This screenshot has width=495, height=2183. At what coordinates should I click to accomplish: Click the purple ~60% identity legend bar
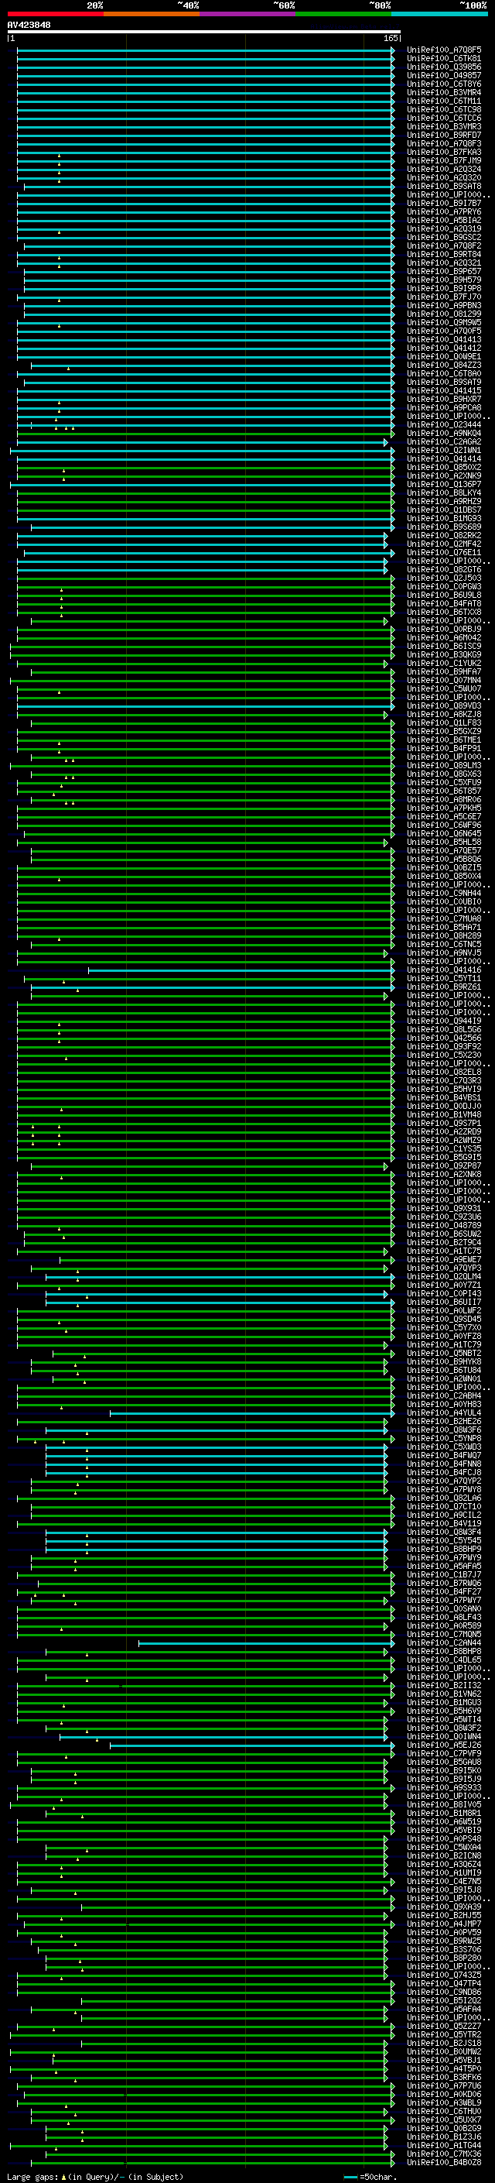coord(248,14)
